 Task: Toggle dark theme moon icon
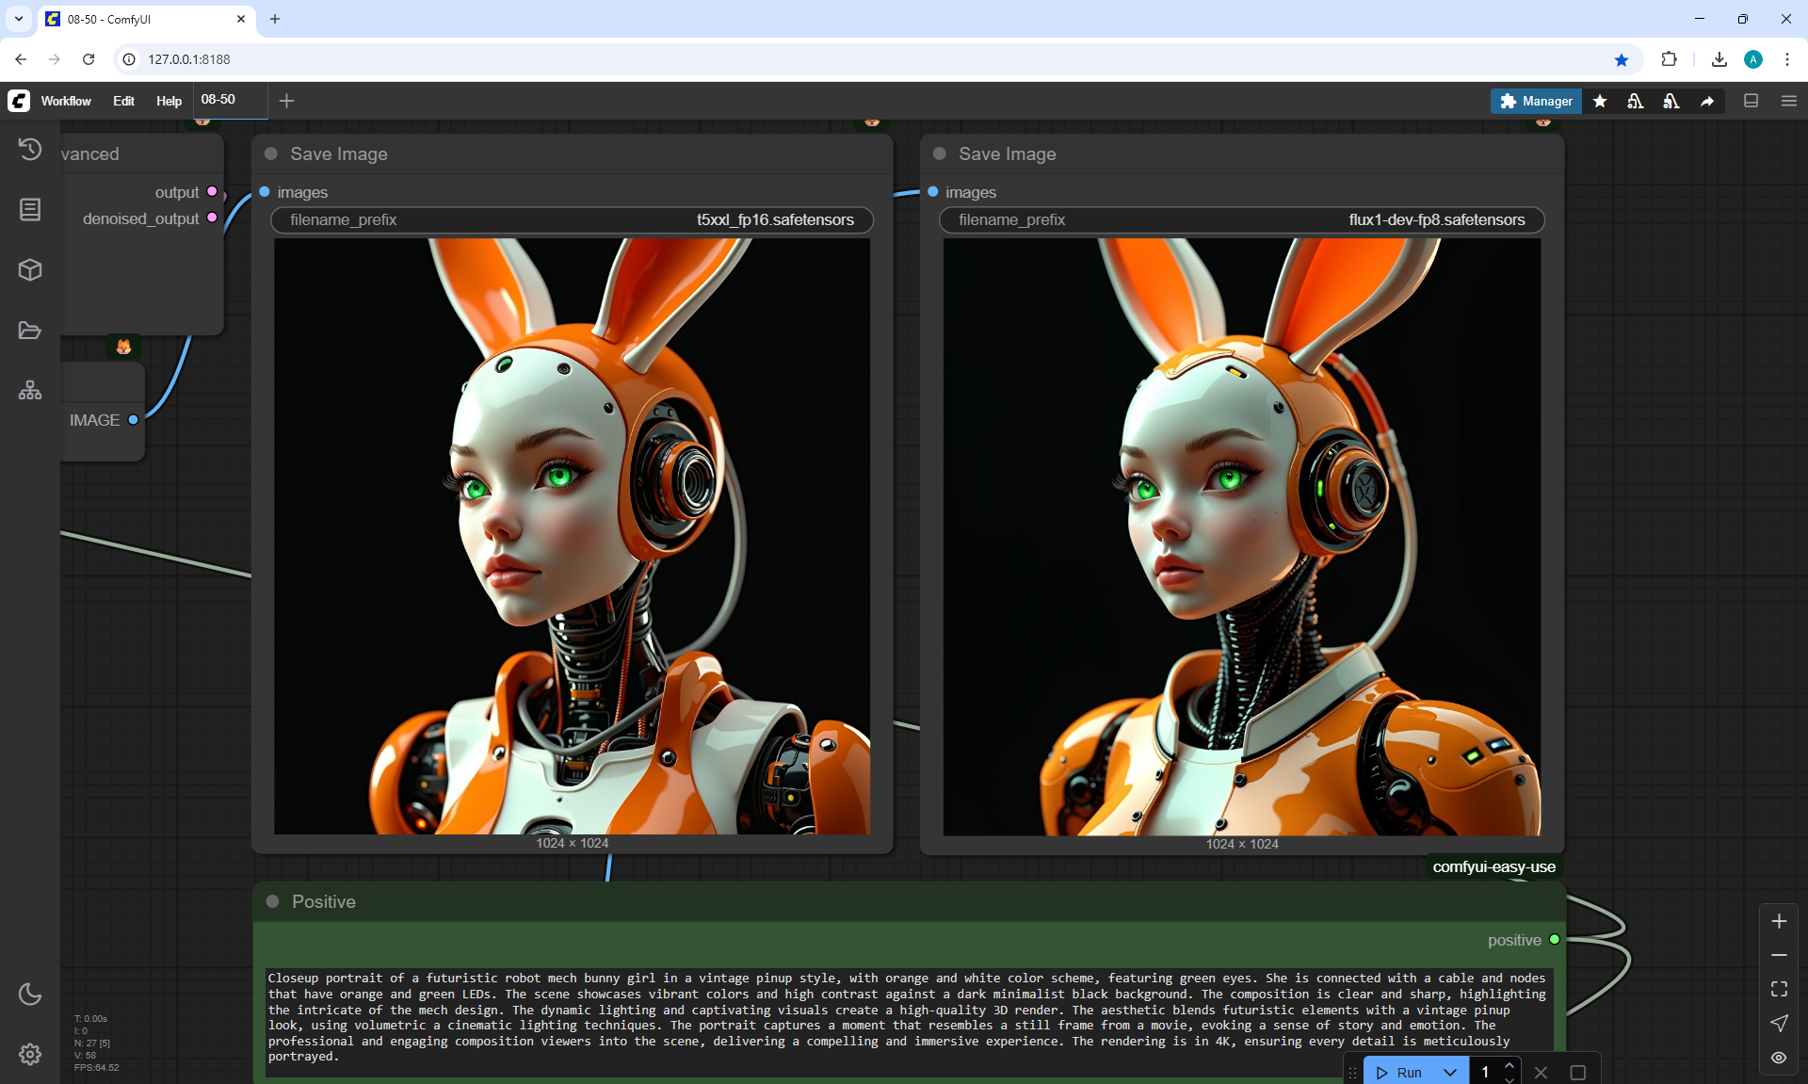(x=30, y=994)
